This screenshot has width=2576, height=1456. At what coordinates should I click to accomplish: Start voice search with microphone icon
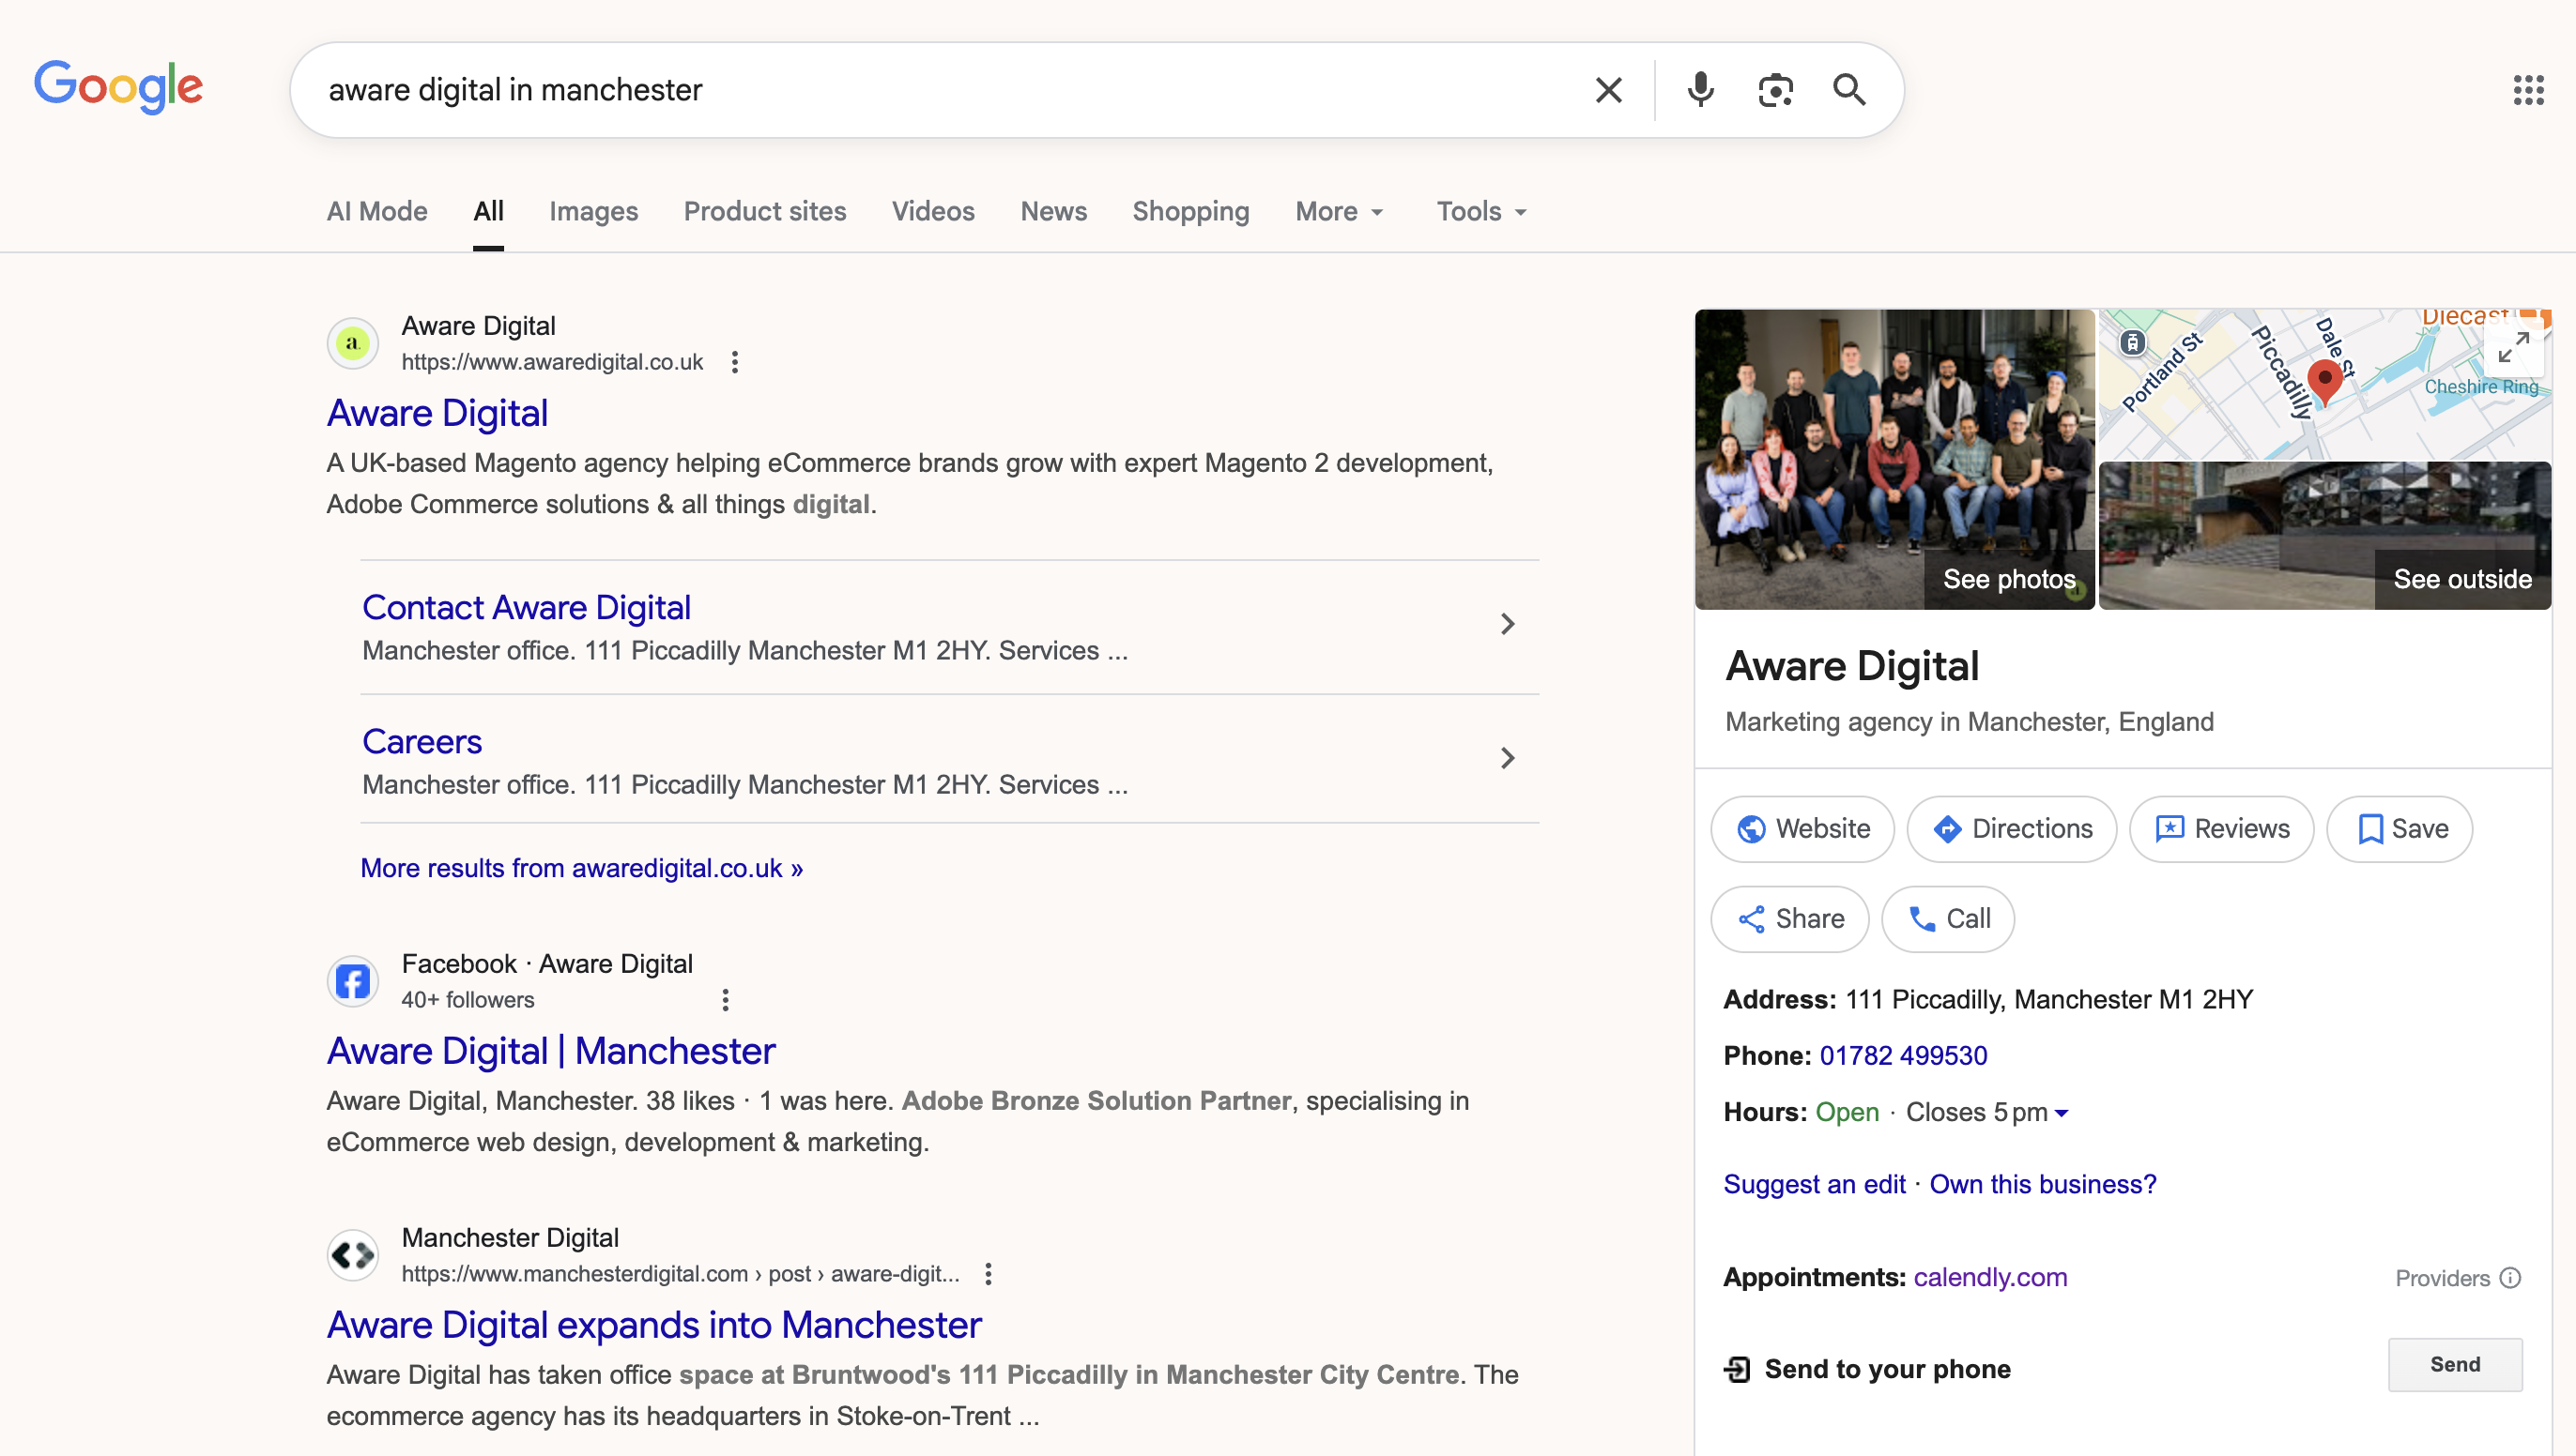click(1700, 90)
